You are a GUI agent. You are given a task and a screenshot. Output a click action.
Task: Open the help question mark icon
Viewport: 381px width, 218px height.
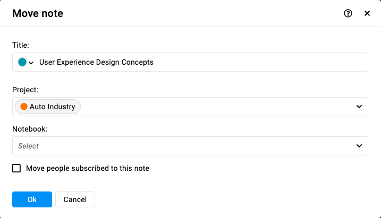348,13
